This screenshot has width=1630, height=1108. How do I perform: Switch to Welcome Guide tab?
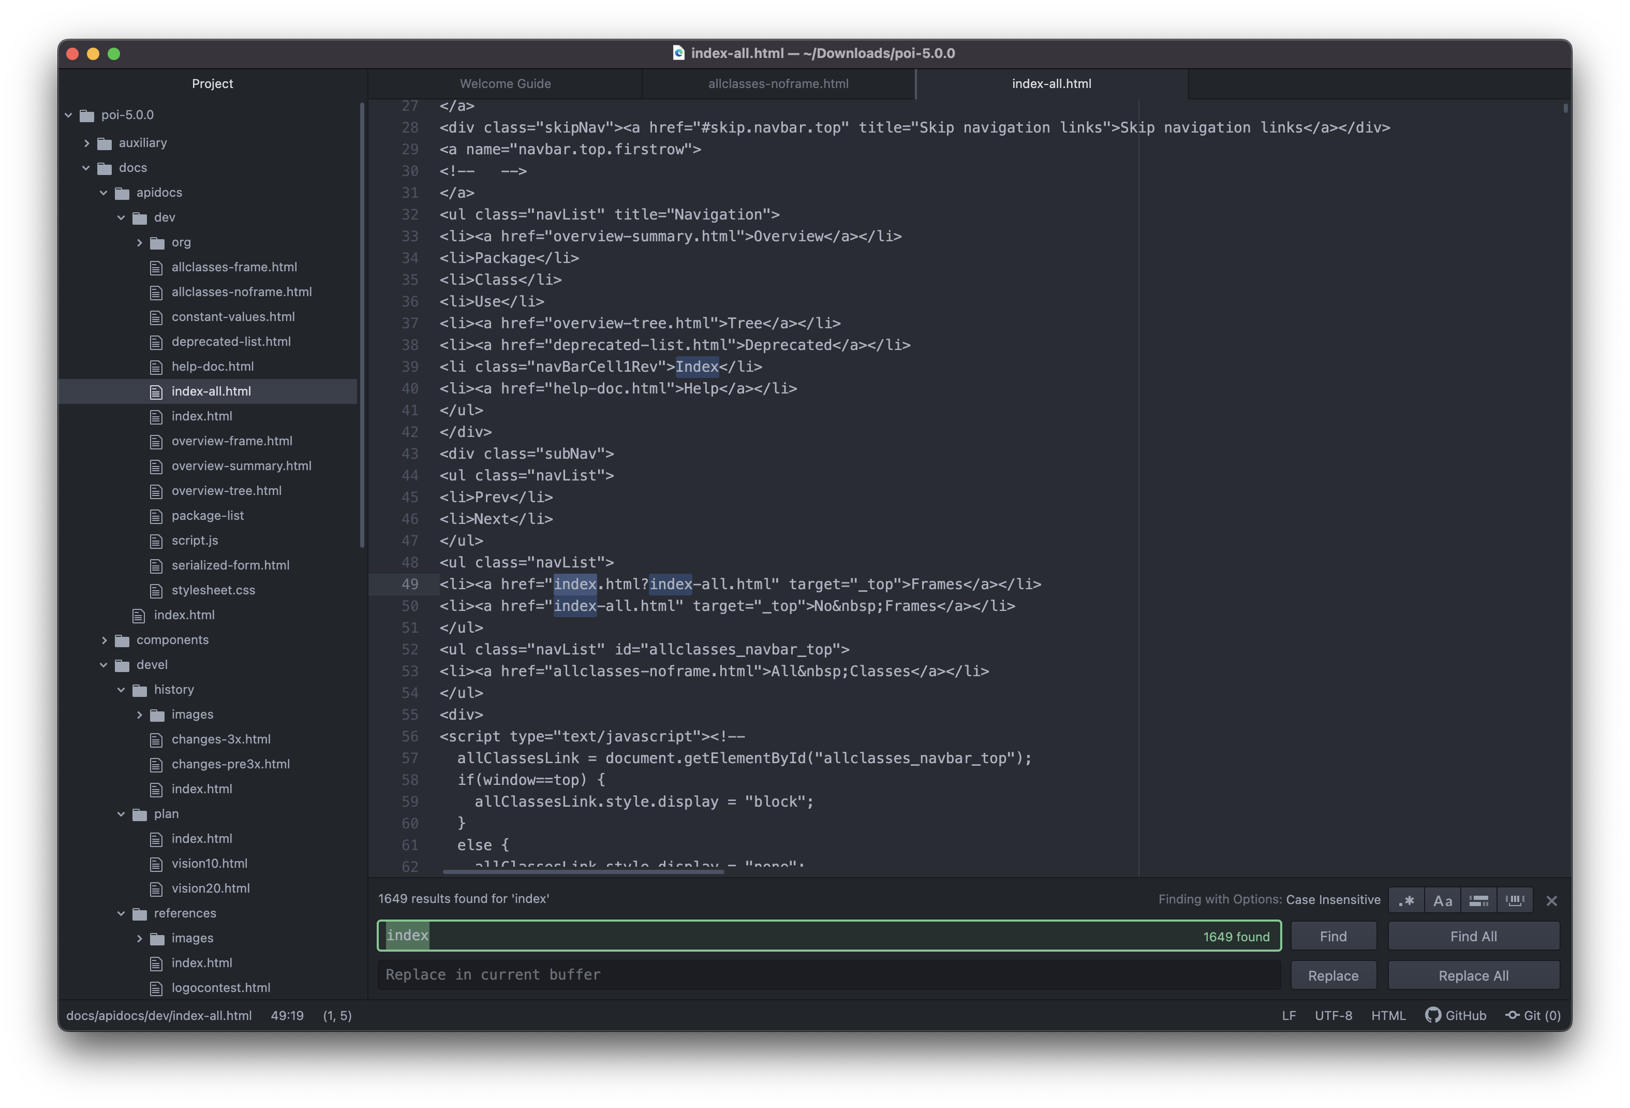click(x=505, y=83)
